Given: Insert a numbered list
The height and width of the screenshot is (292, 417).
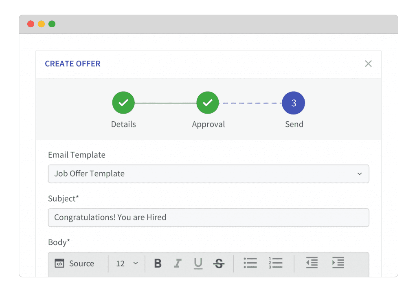Looking at the screenshot, I should coord(276,263).
